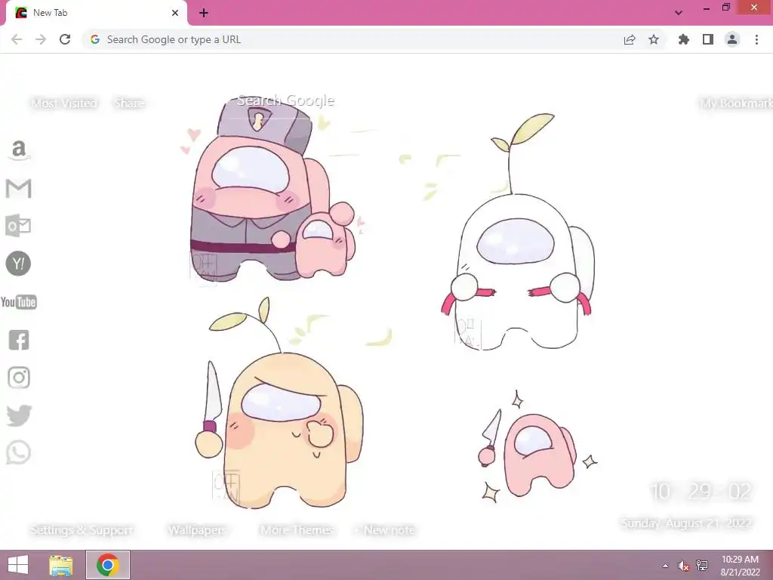
Task: Open the network tray icon
Action: pyautogui.click(x=702, y=566)
